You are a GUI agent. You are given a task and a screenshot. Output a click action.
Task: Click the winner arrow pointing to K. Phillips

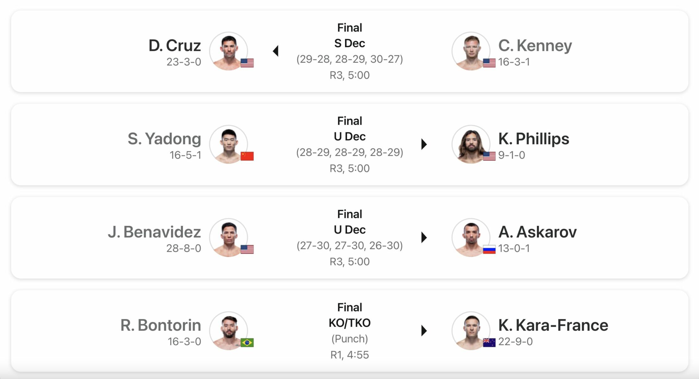pyautogui.click(x=424, y=144)
